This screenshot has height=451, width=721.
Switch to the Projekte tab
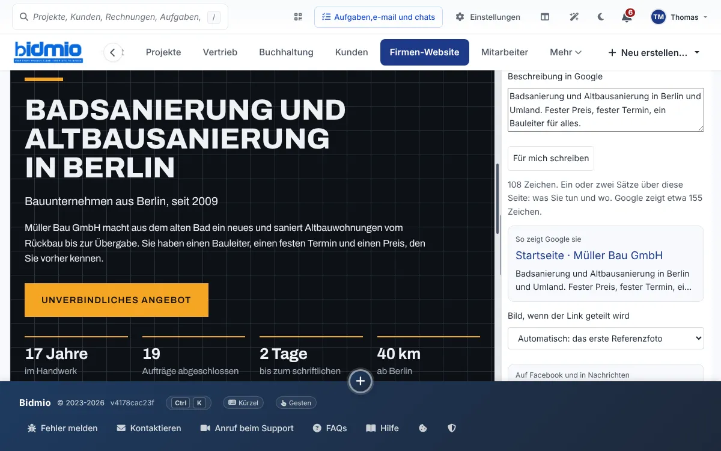[x=163, y=52]
